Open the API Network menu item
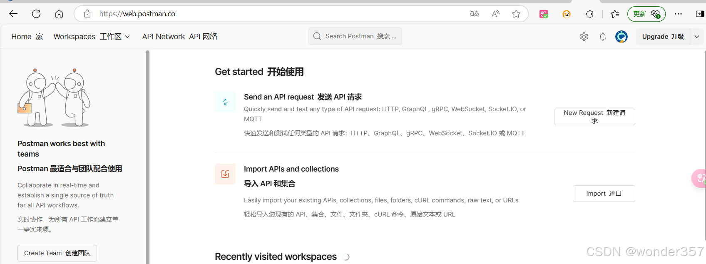This screenshot has width=706, height=264. tap(180, 37)
